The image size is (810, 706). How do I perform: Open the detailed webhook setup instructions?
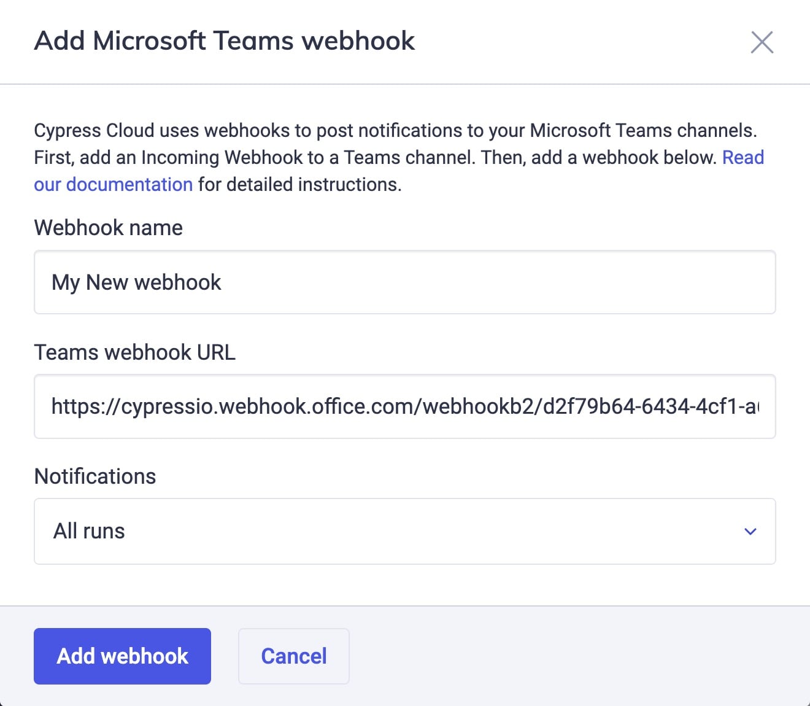114,184
